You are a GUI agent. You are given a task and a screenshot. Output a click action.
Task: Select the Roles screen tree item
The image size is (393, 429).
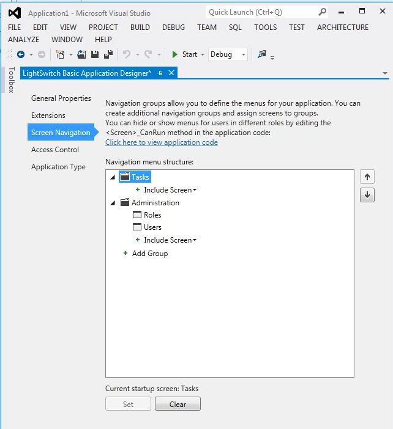pos(147,215)
